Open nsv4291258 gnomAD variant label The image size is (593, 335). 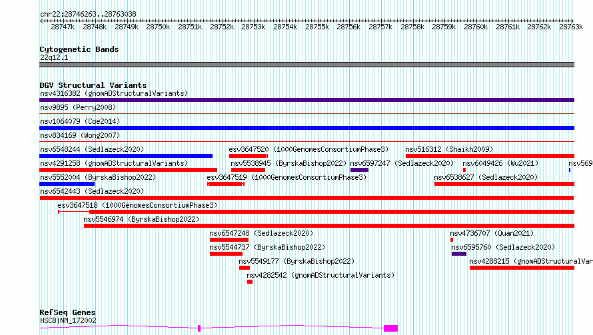pyautogui.click(x=114, y=163)
